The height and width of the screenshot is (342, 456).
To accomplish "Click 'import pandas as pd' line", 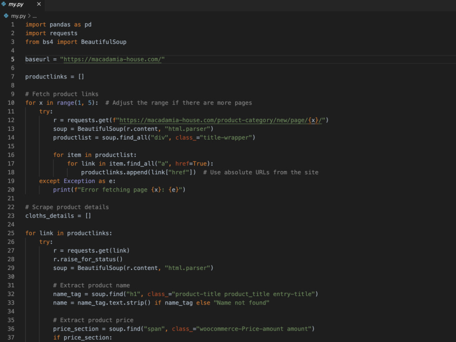I will 58,25.
